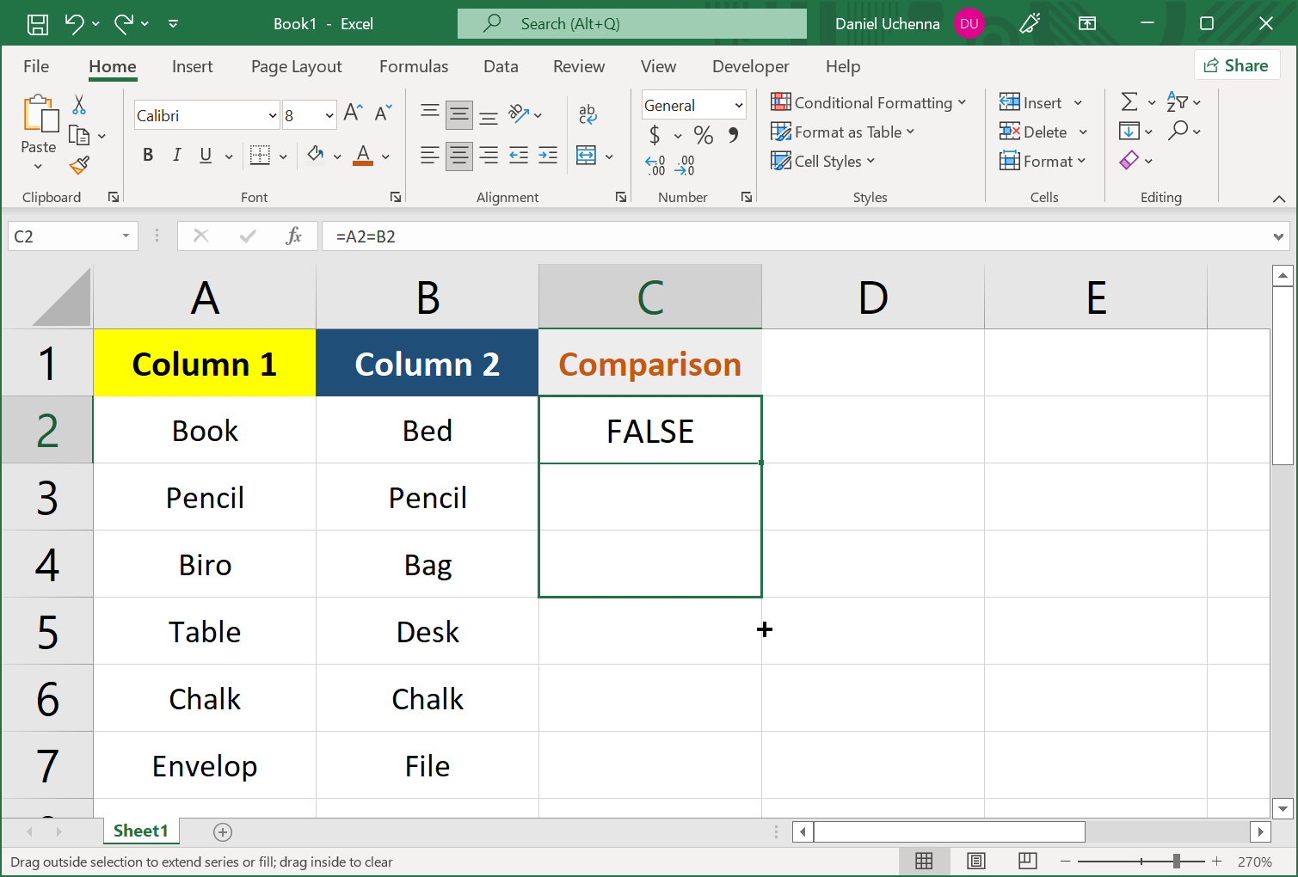This screenshot has height=877, width=1298.
Task: Open Conditional Formatting options
Action: click(x=870, y=102)
